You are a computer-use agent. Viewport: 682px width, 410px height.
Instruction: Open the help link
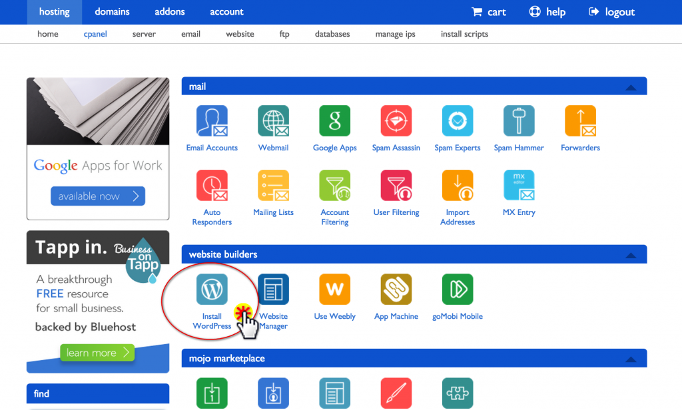click(547, 12)
